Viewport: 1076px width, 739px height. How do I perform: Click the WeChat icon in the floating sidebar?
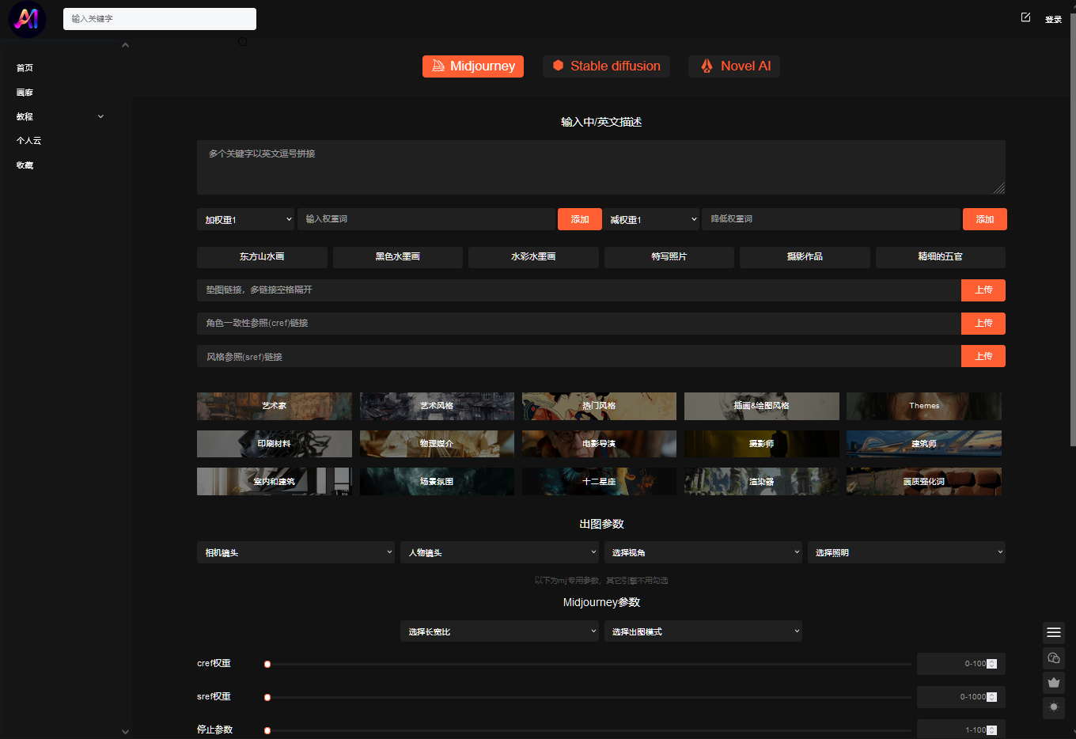(x=1053, y=658)
